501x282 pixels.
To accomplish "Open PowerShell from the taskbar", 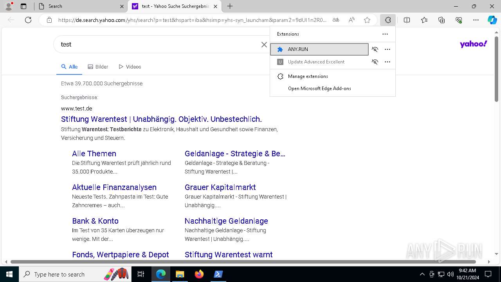I will point(218,274).
